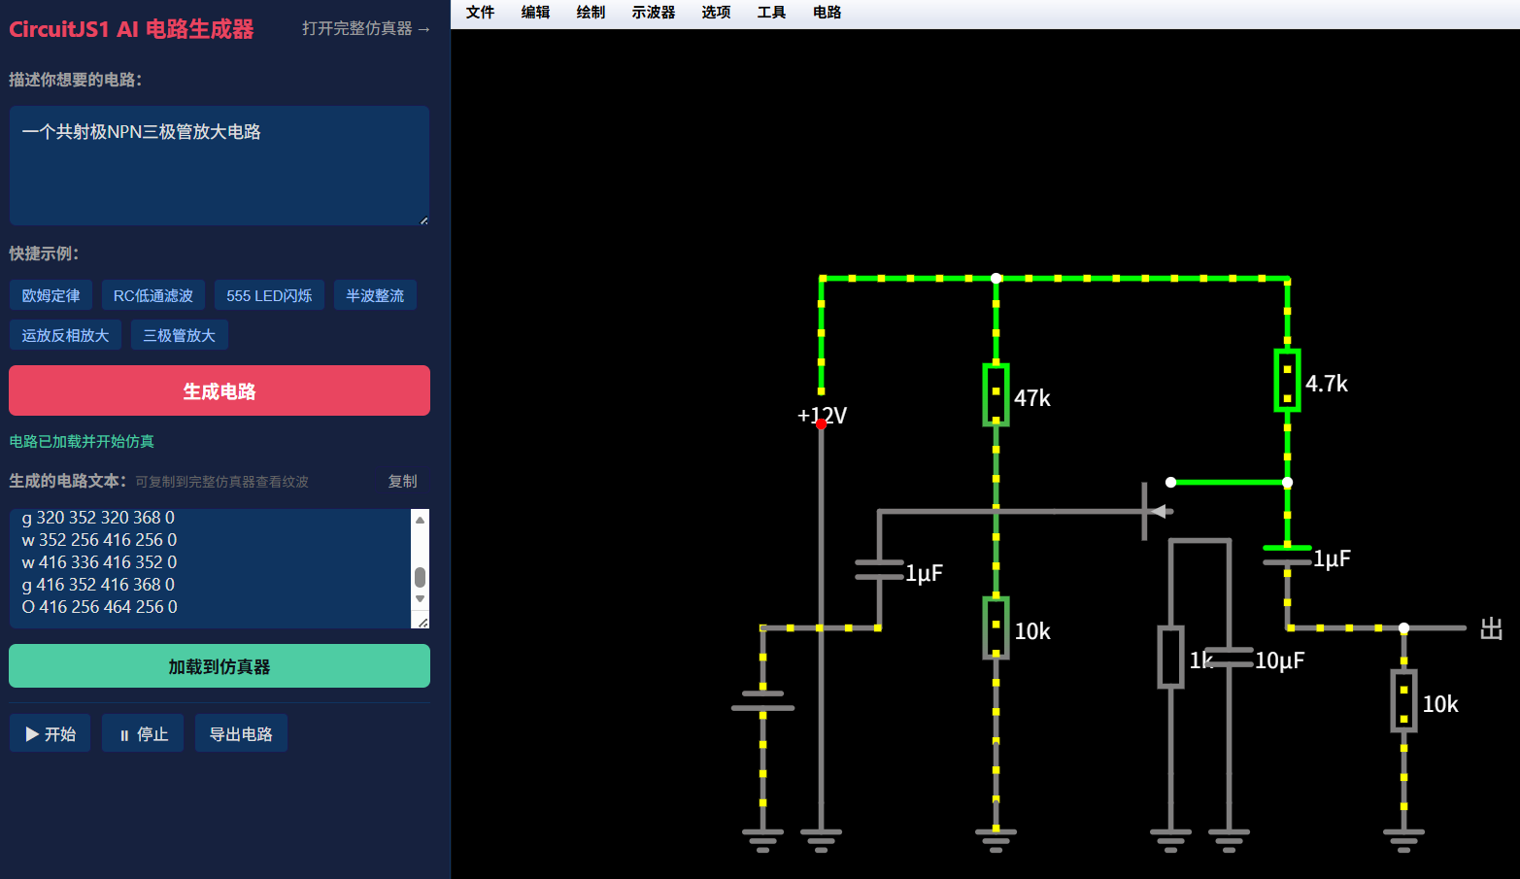Open the 文件 menu
The width and height of the screenshot is (1520, 879).
point(480,13)
